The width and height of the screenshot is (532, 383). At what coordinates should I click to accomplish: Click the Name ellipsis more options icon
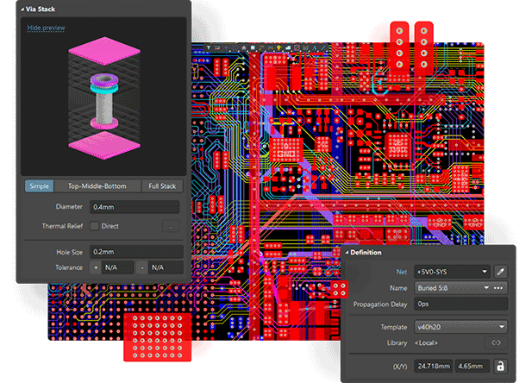click(x=498, y=287)
